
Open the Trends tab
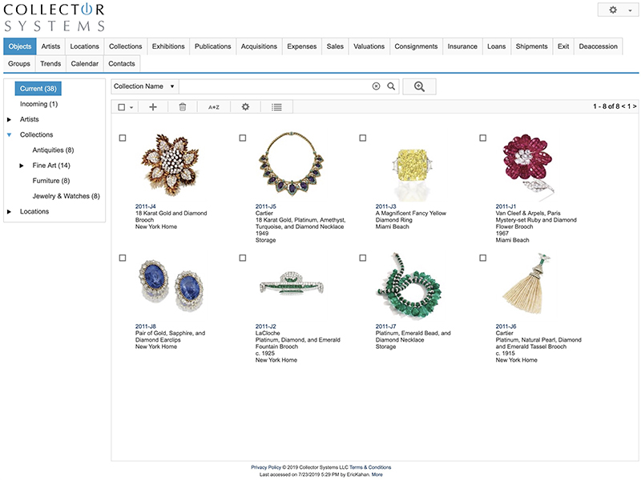point(50,64)
